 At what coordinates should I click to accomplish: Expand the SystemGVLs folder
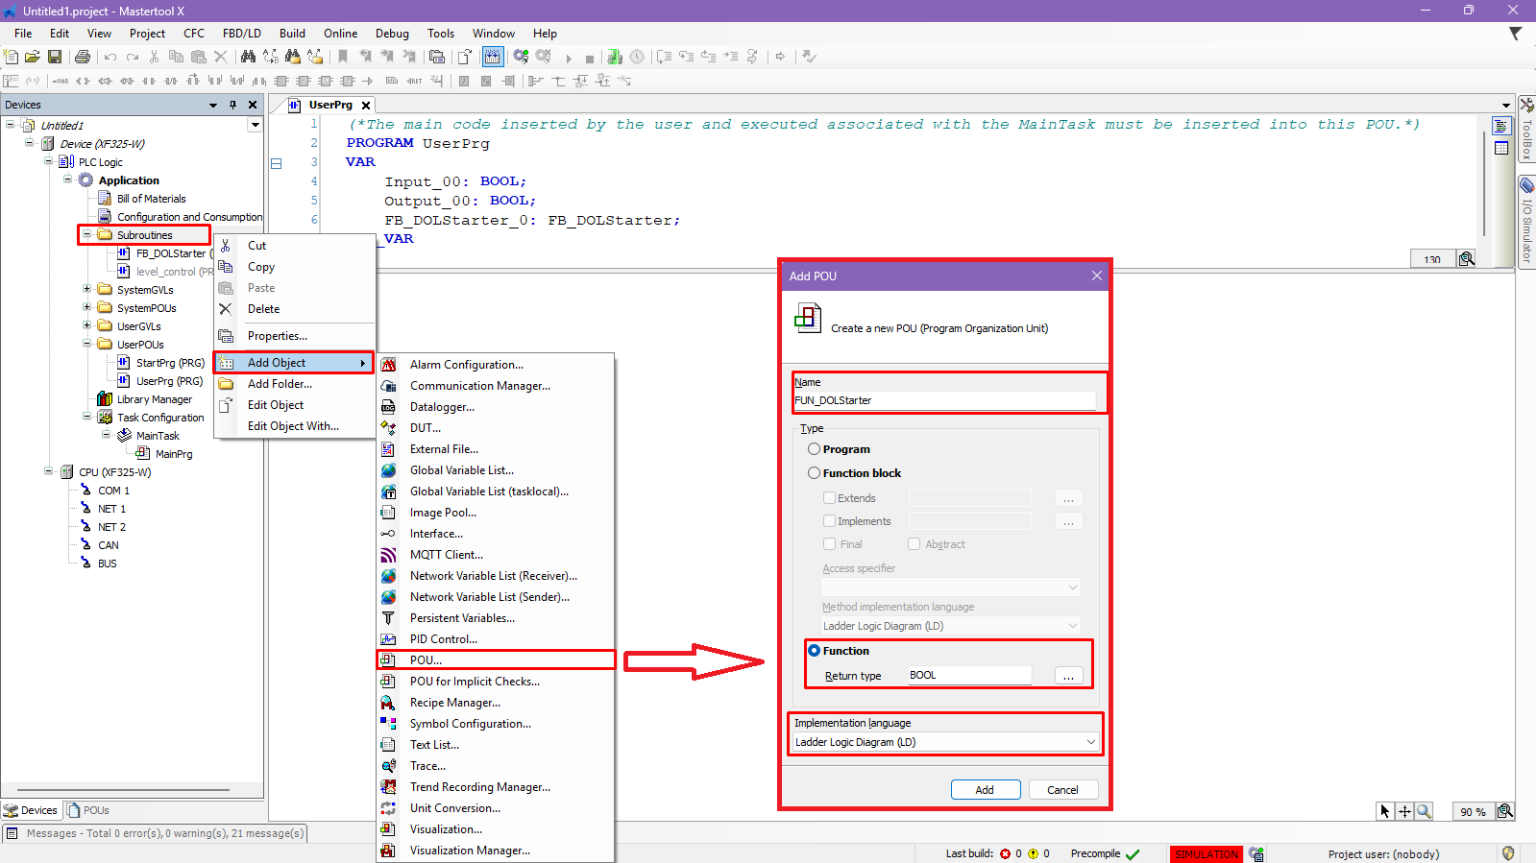tap(86, 289)
